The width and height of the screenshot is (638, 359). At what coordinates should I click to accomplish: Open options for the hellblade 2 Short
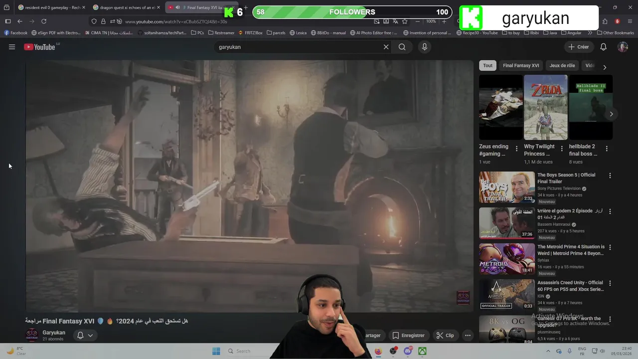[607, 149]
